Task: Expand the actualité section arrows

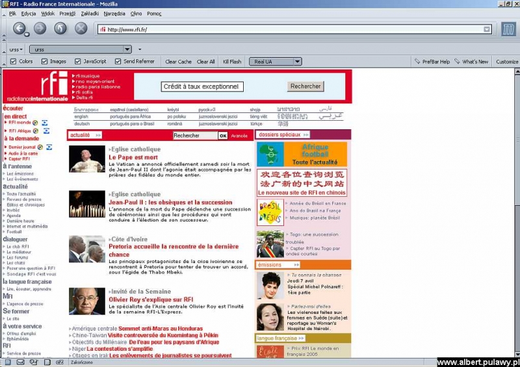Action: click(98, 135)
